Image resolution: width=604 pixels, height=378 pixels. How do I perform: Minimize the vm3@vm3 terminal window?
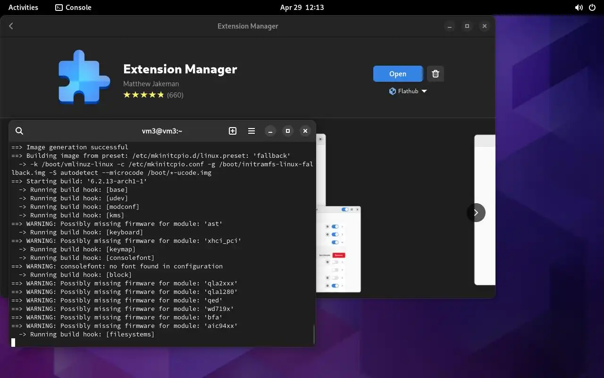pos(270,131)
